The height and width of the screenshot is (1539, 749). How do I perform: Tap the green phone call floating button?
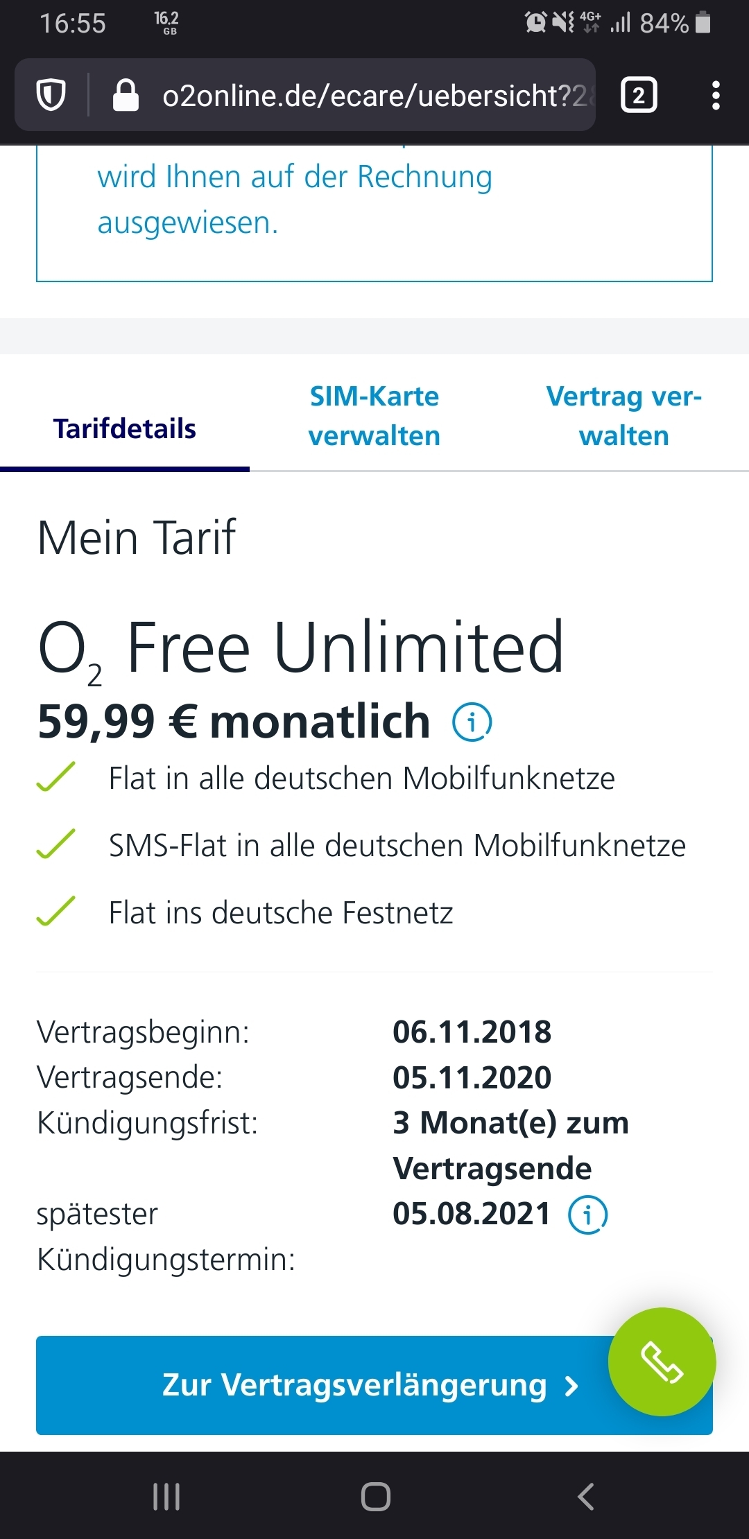pyautogui.click(x=662, y=1362)
